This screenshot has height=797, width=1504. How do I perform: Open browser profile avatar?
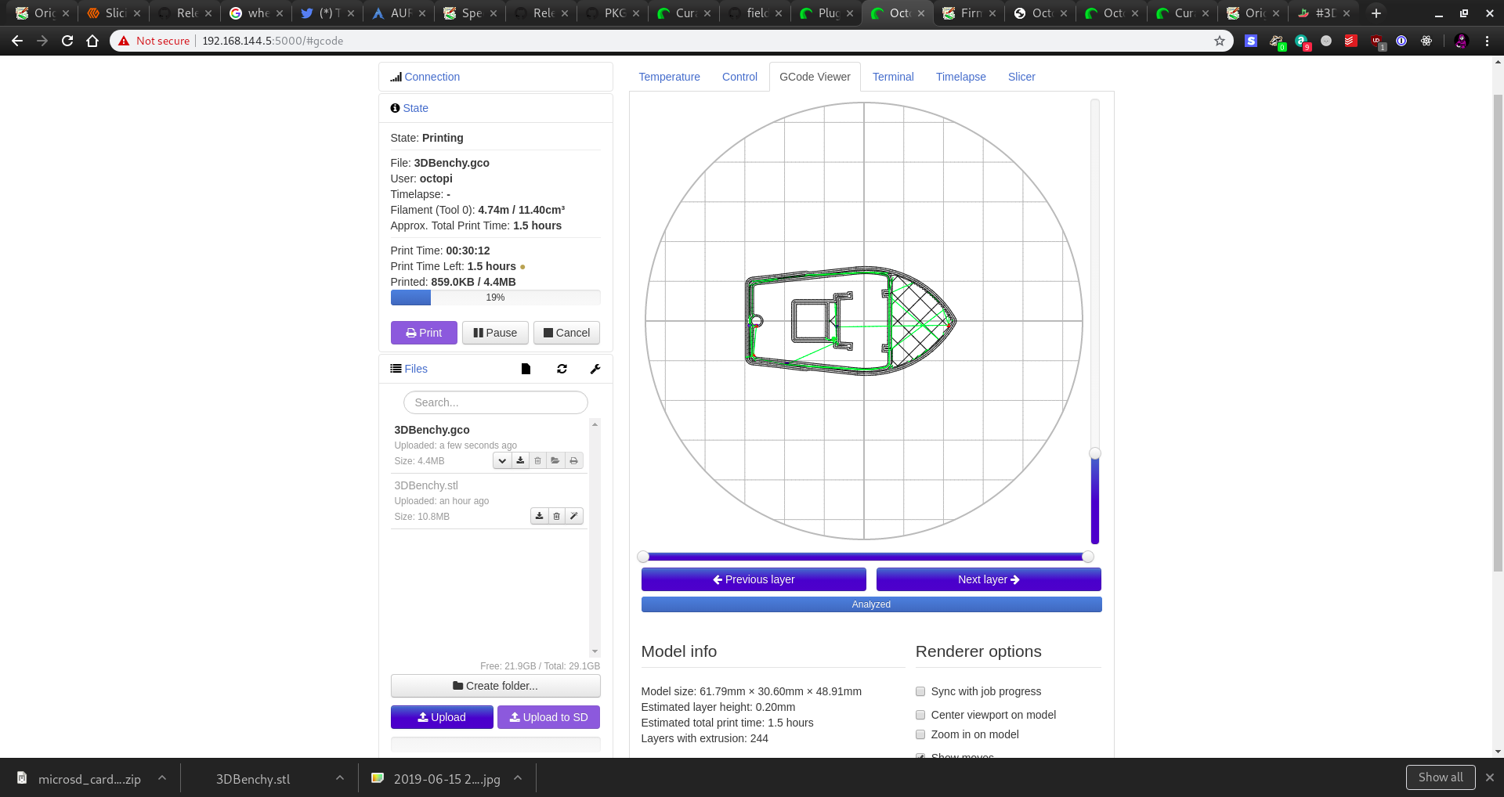(1461, 41)
